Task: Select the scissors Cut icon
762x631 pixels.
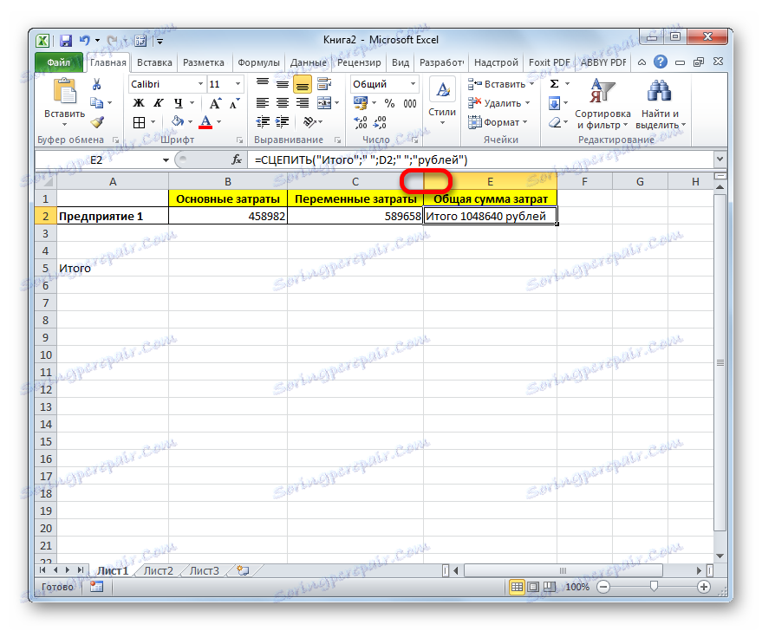Action: (x=97, y=84)
